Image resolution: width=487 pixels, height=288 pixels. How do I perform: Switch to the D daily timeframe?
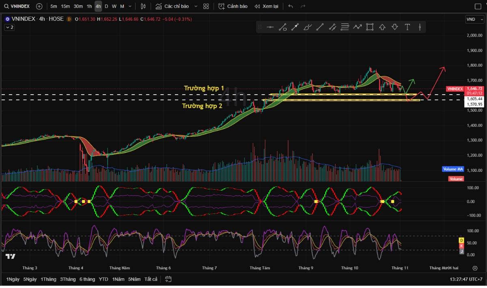[106, 6]
